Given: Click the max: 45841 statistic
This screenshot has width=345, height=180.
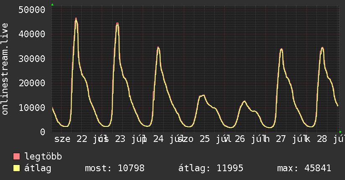Looking at the screenshot, I should click(304, 168).
